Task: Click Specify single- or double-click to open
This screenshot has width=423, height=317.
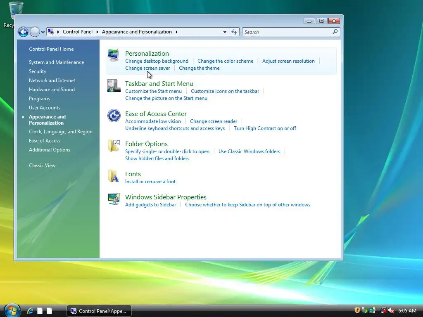Action: pos(167,151)
